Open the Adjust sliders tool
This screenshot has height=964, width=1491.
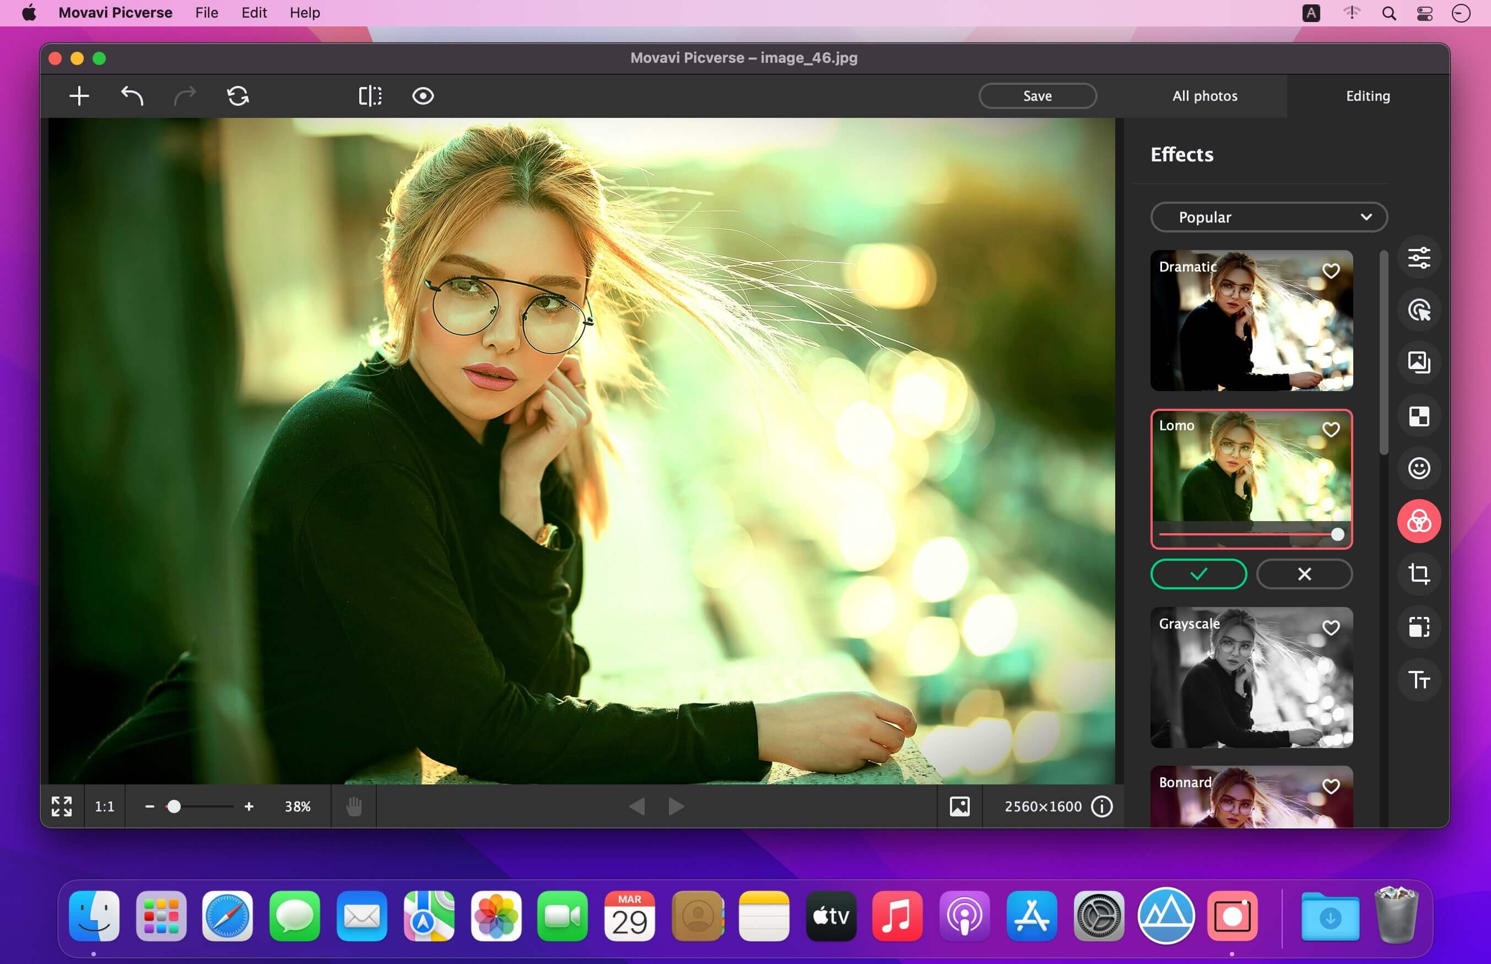[x=1418, y=257]
